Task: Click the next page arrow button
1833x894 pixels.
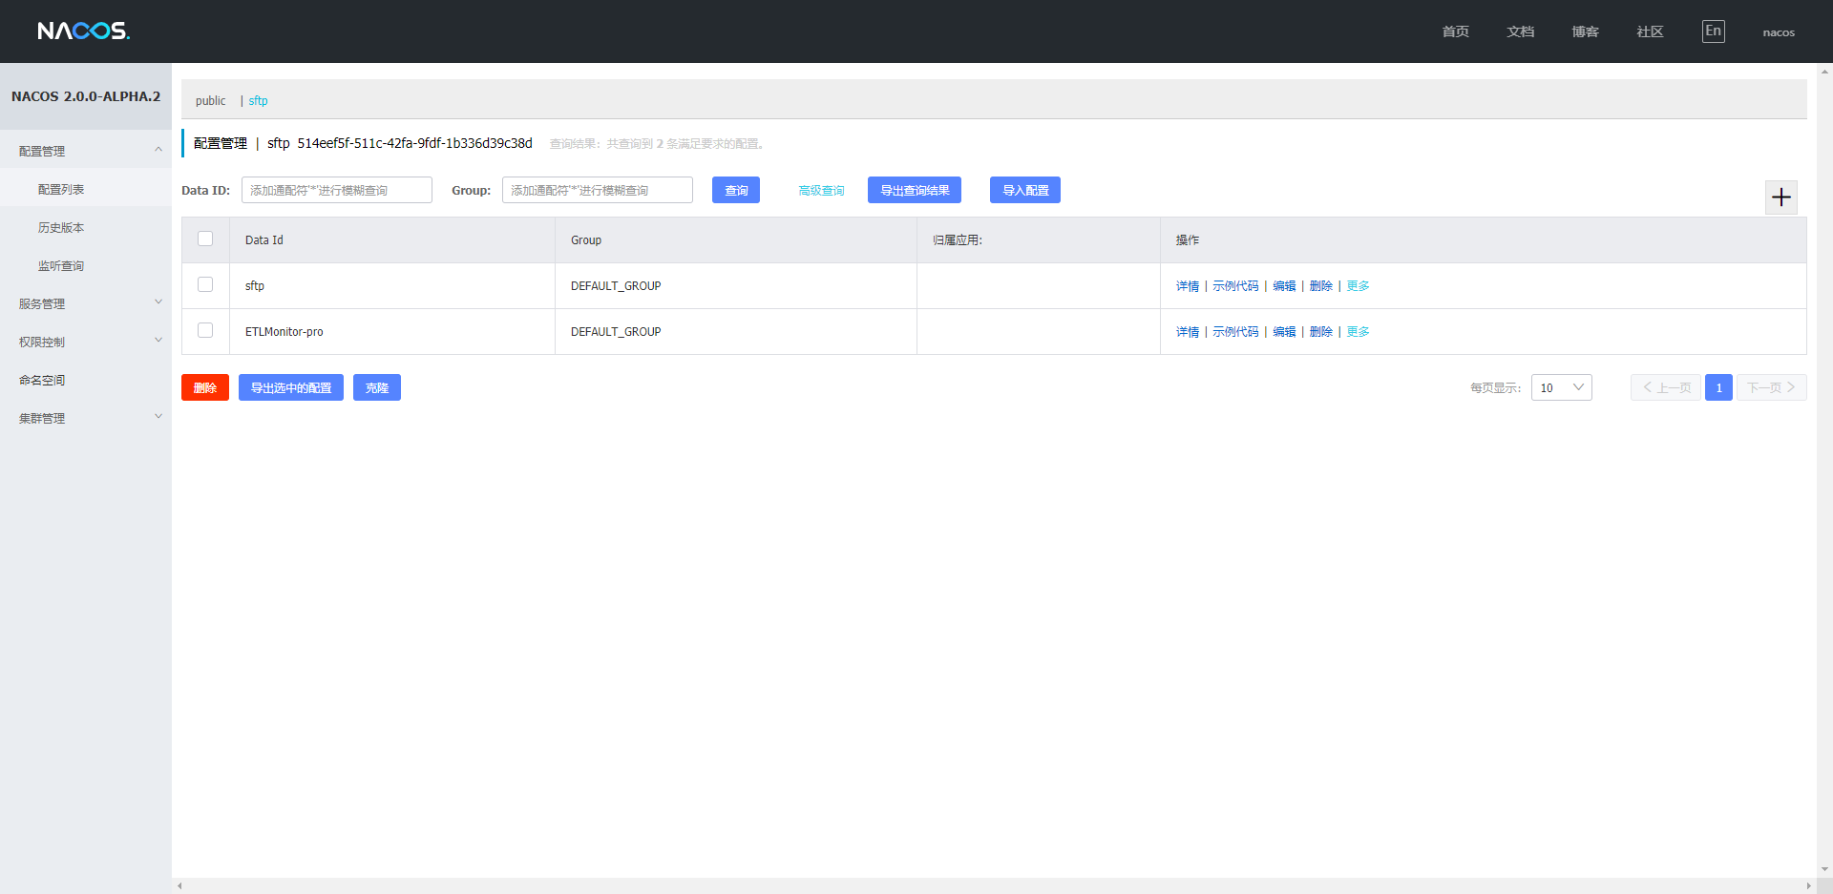Action: (x=1771, y=387)
